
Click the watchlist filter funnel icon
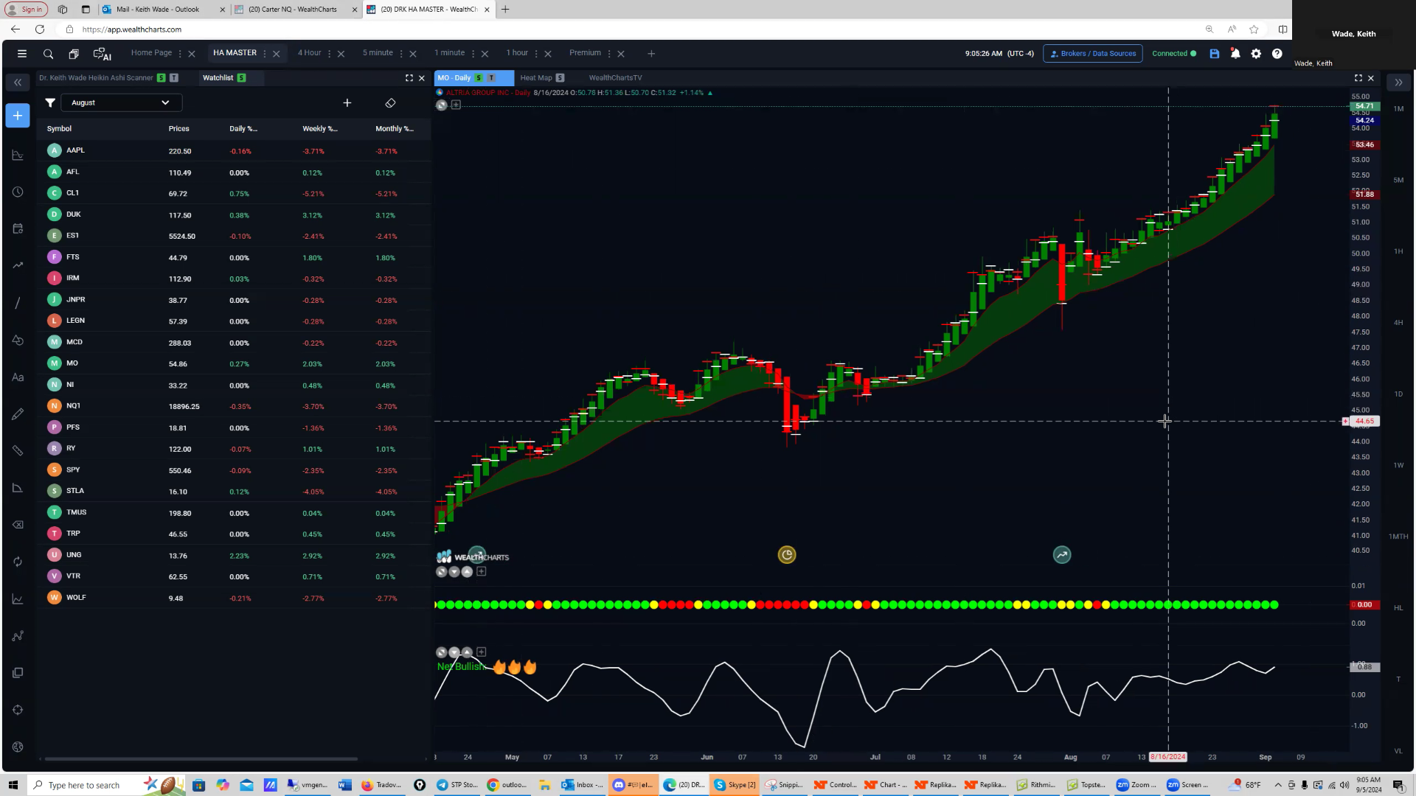pos(50,103)
